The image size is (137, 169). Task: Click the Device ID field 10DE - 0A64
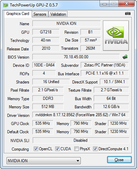tap(44, 65)
